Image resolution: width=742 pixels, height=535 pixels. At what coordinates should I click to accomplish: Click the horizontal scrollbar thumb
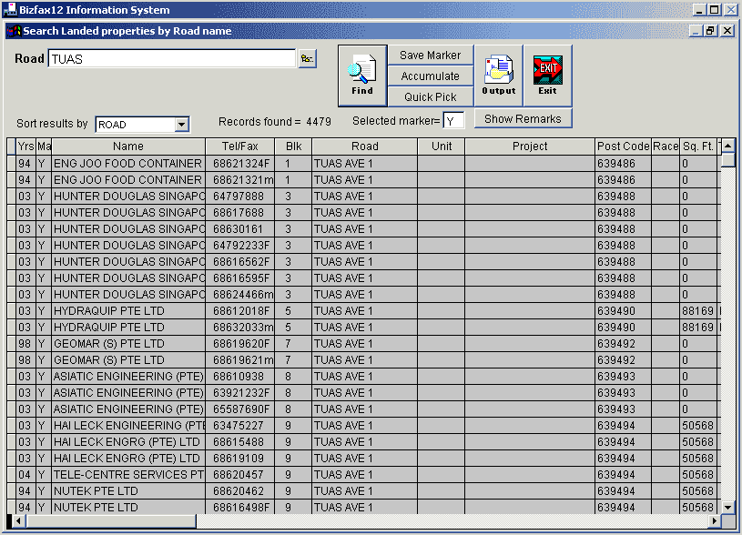pos(111,520)
